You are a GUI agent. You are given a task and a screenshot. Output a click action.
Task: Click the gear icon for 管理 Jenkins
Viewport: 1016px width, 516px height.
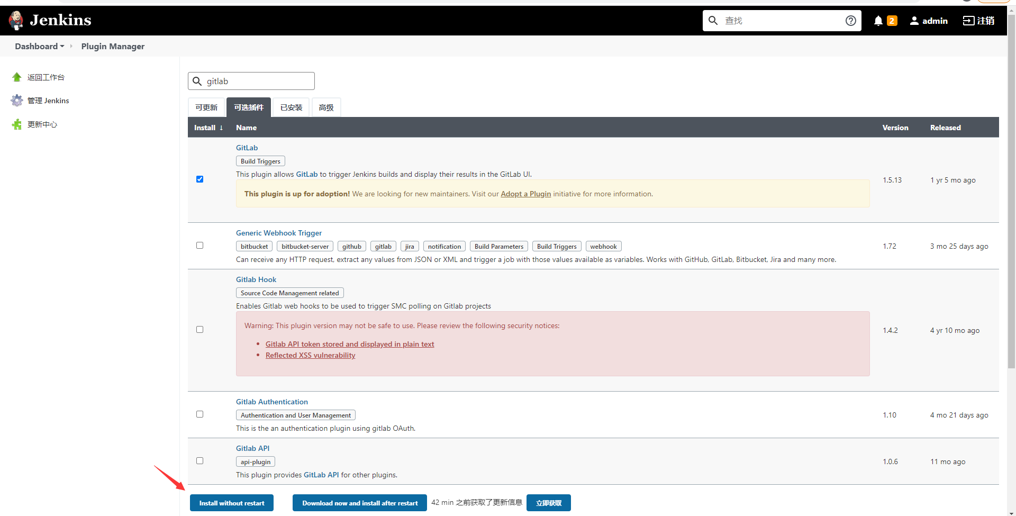click(x=17, y=101)
